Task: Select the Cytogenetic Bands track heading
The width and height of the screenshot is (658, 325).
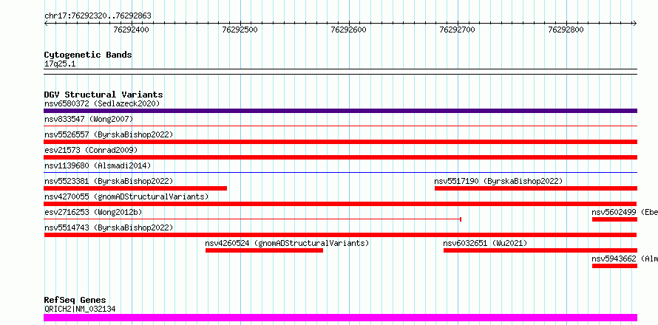Action: 88,55
